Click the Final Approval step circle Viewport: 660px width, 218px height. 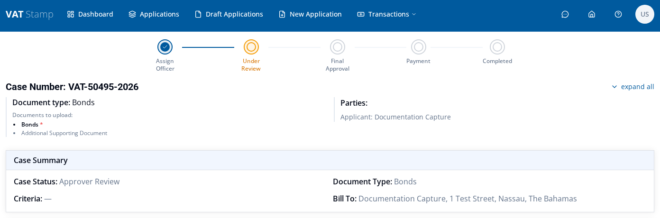[338, 47]
